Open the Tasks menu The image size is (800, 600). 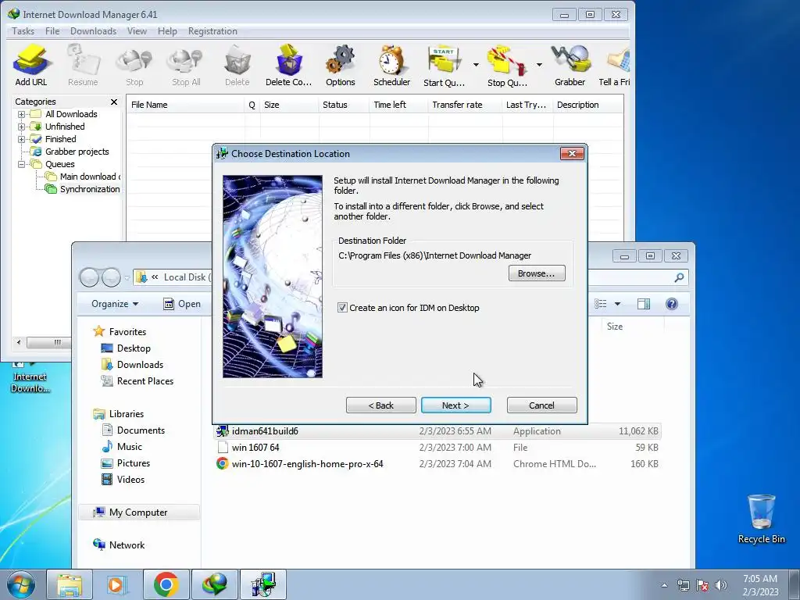(x=23, y=31)
